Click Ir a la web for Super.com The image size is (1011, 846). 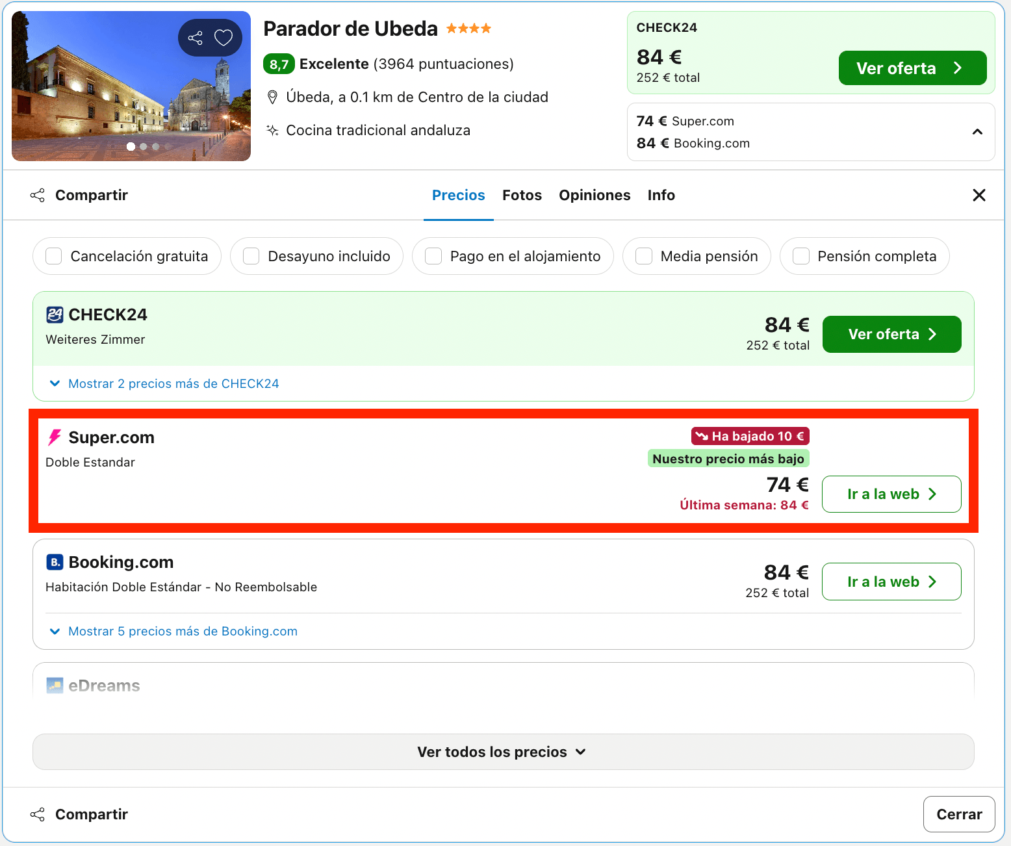(x=891, y=494)
